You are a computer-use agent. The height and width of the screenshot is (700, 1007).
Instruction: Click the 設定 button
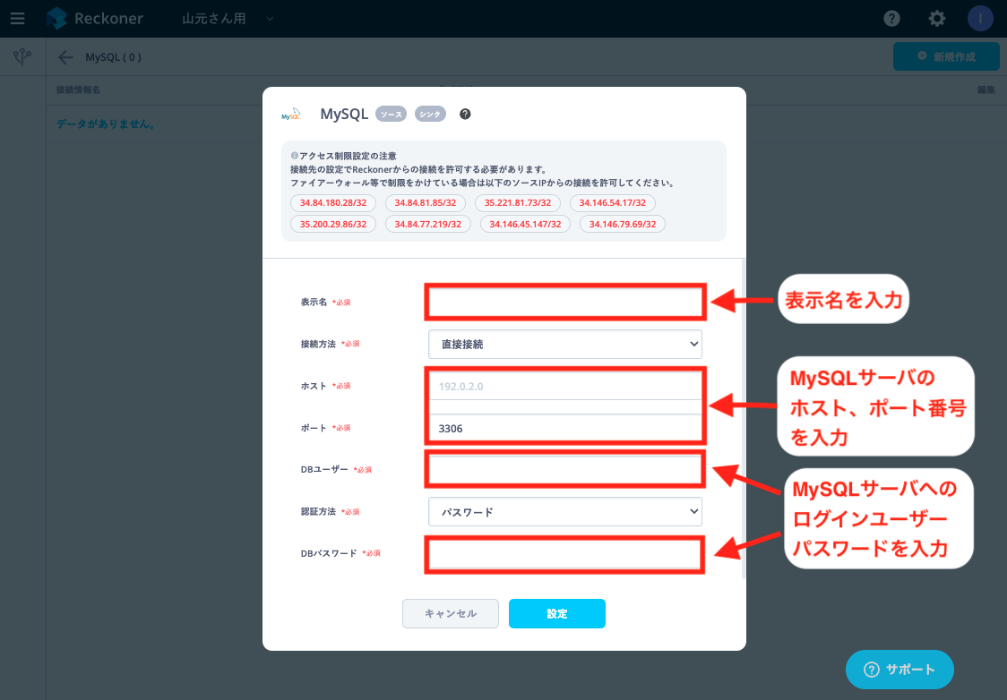click(x=556, y=613)
